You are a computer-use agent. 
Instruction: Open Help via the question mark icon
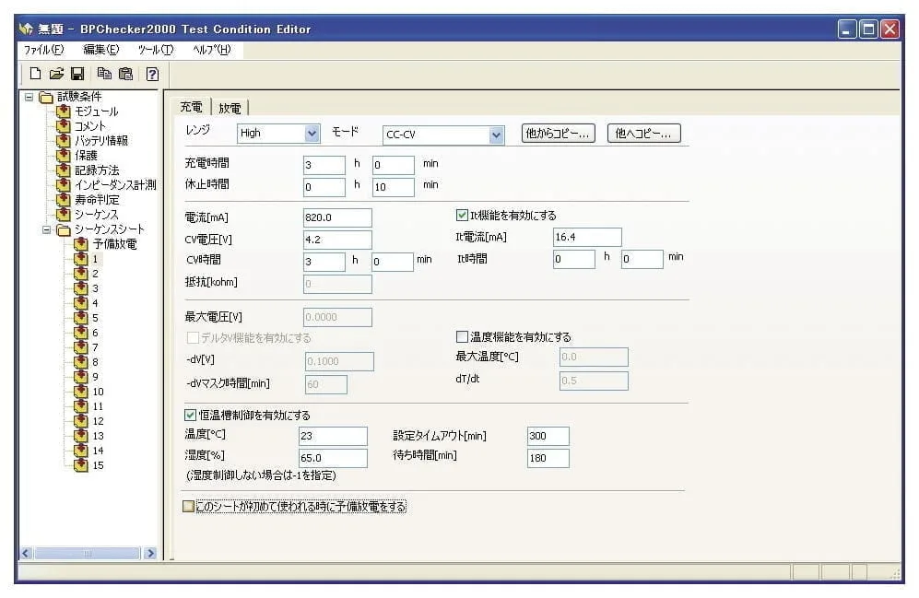click(152, 74)
